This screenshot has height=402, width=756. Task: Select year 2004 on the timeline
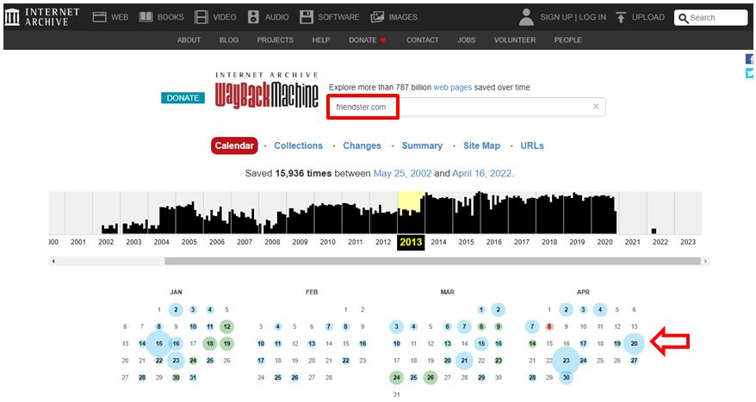pos(162,242)
